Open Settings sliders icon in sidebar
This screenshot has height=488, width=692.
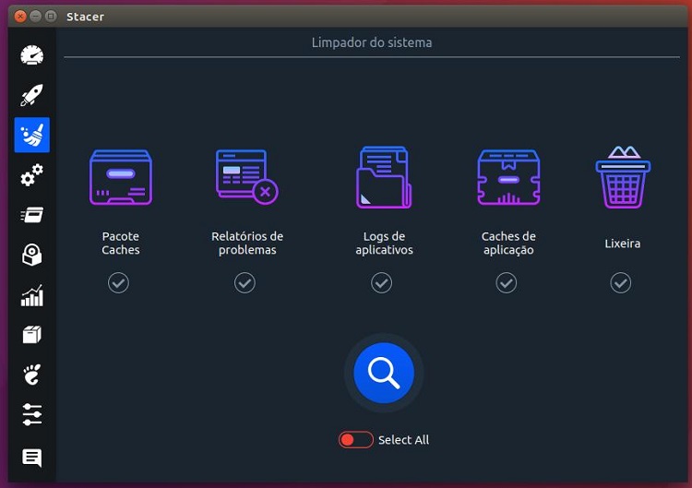(31, 415)
